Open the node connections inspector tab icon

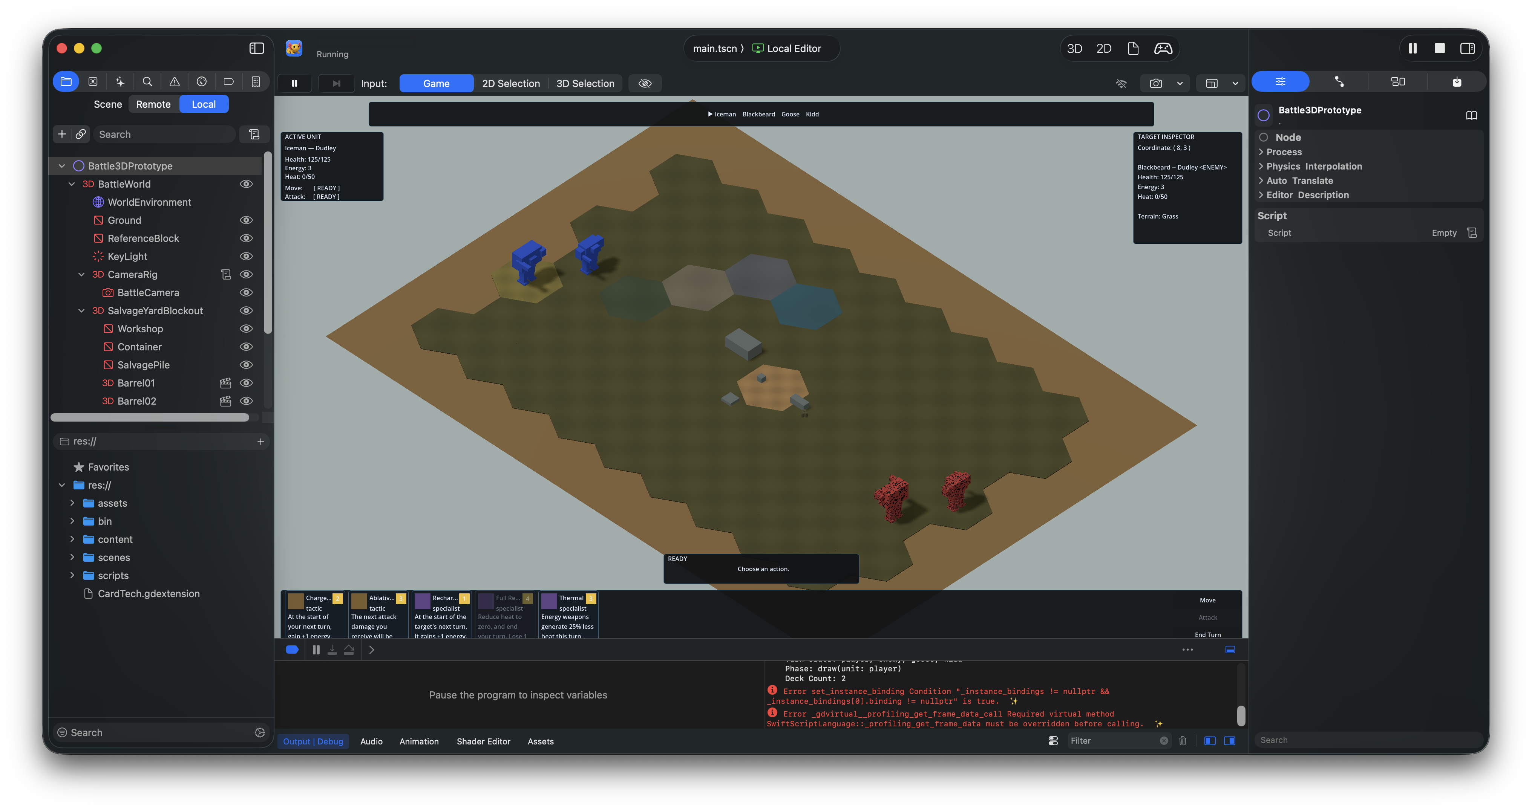[1339, 82]
